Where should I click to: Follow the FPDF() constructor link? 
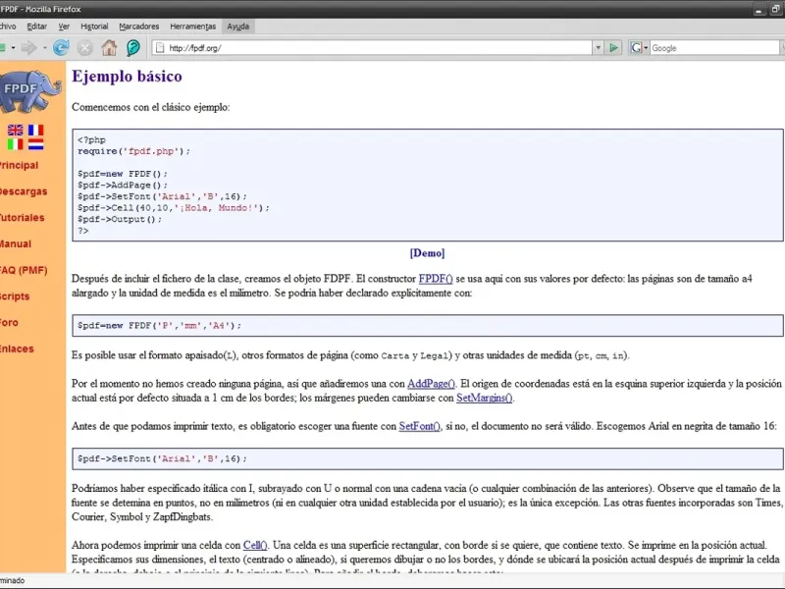436,279
